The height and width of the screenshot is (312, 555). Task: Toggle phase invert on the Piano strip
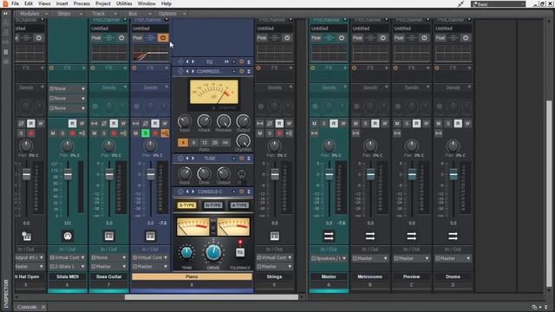tap(146, 123)
